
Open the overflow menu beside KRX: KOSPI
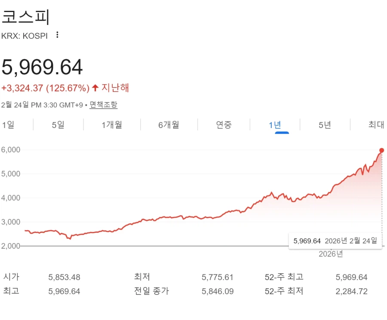57,35
